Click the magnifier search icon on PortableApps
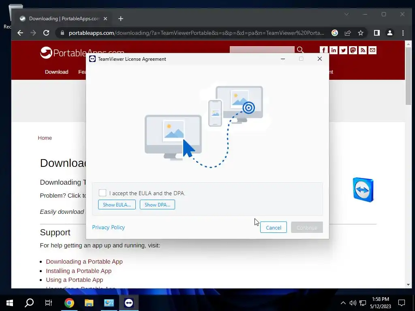 (300, 50)
